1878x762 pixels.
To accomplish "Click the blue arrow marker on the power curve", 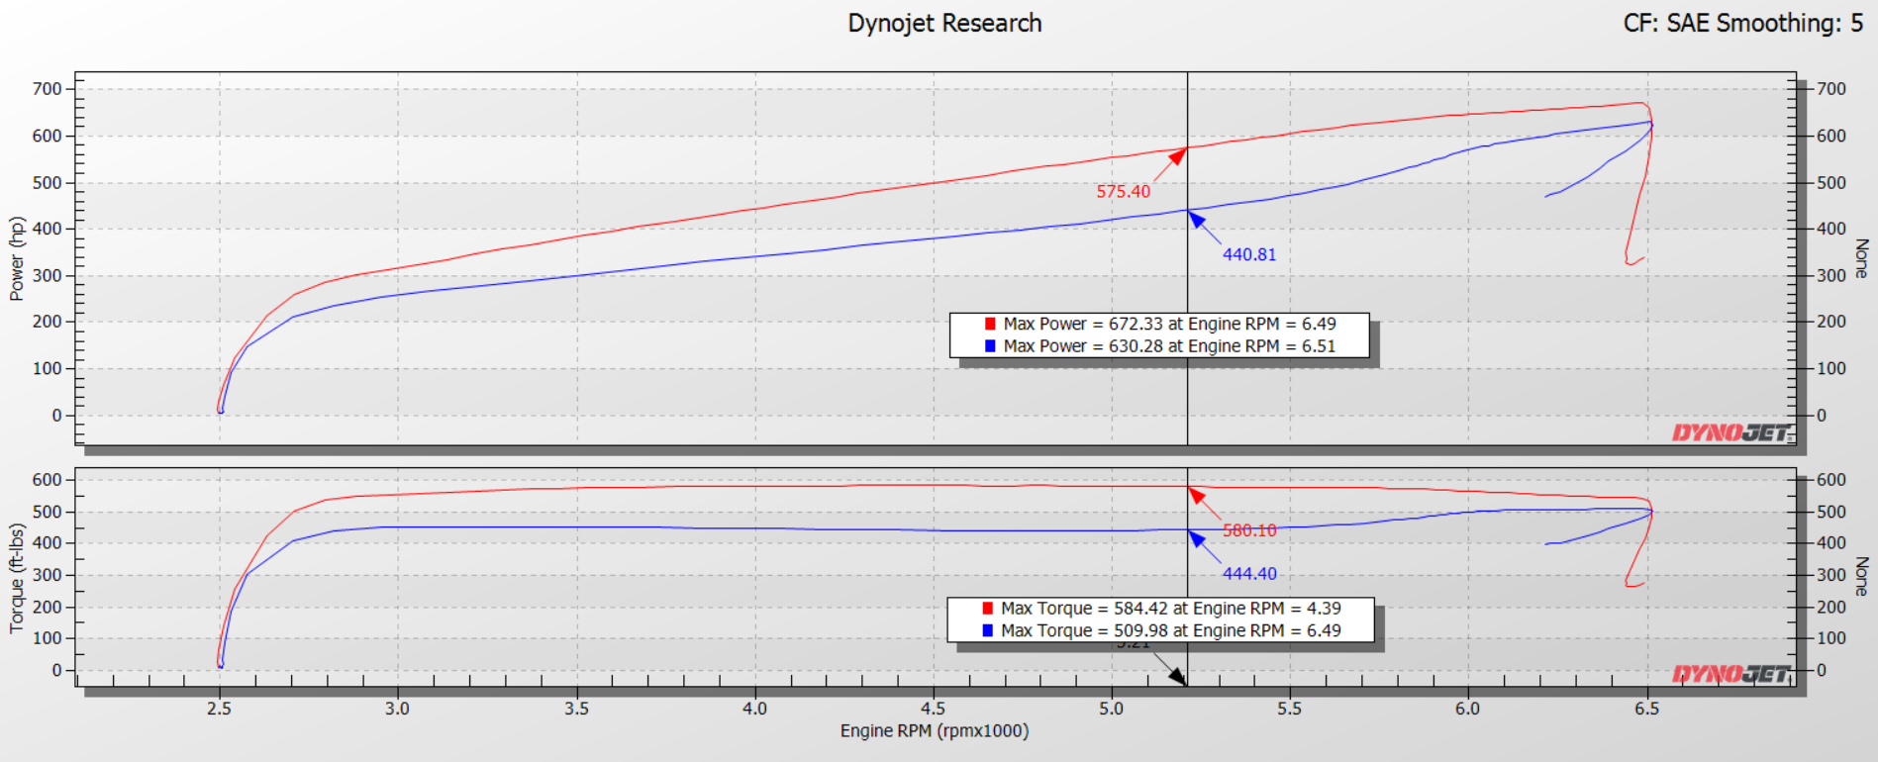I will pos(1197,220).
